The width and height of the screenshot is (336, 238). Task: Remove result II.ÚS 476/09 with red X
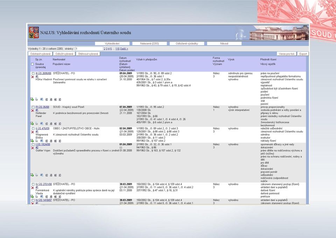click(x=33, y=132)
